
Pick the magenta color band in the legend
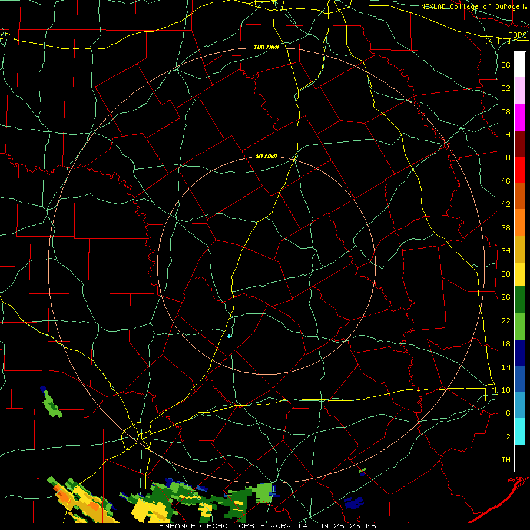pyautogui.click(x=520, y=117)
